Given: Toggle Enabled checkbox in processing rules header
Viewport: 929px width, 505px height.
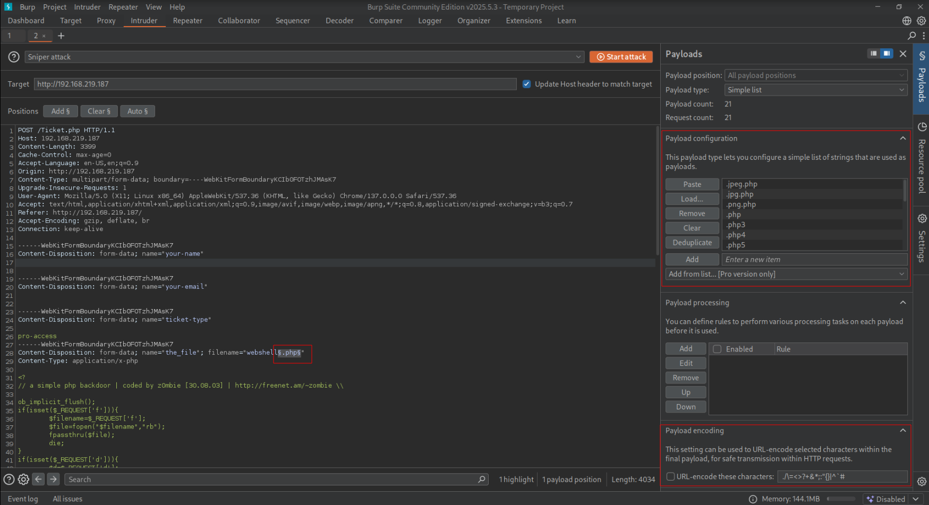Looking at the screenshot, I should coord(717,349).
